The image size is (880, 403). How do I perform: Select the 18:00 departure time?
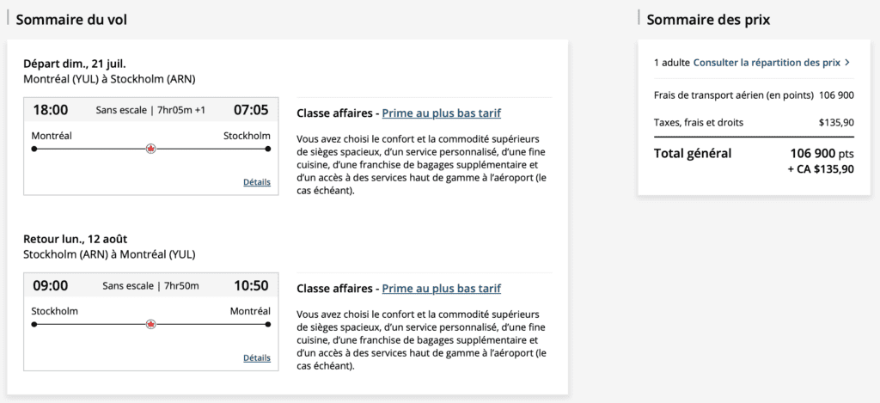click(50, 110)
